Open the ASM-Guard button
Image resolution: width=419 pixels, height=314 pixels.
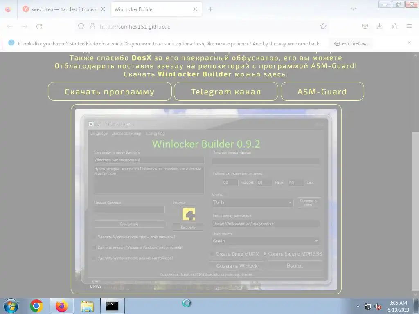tap(322, 91)
